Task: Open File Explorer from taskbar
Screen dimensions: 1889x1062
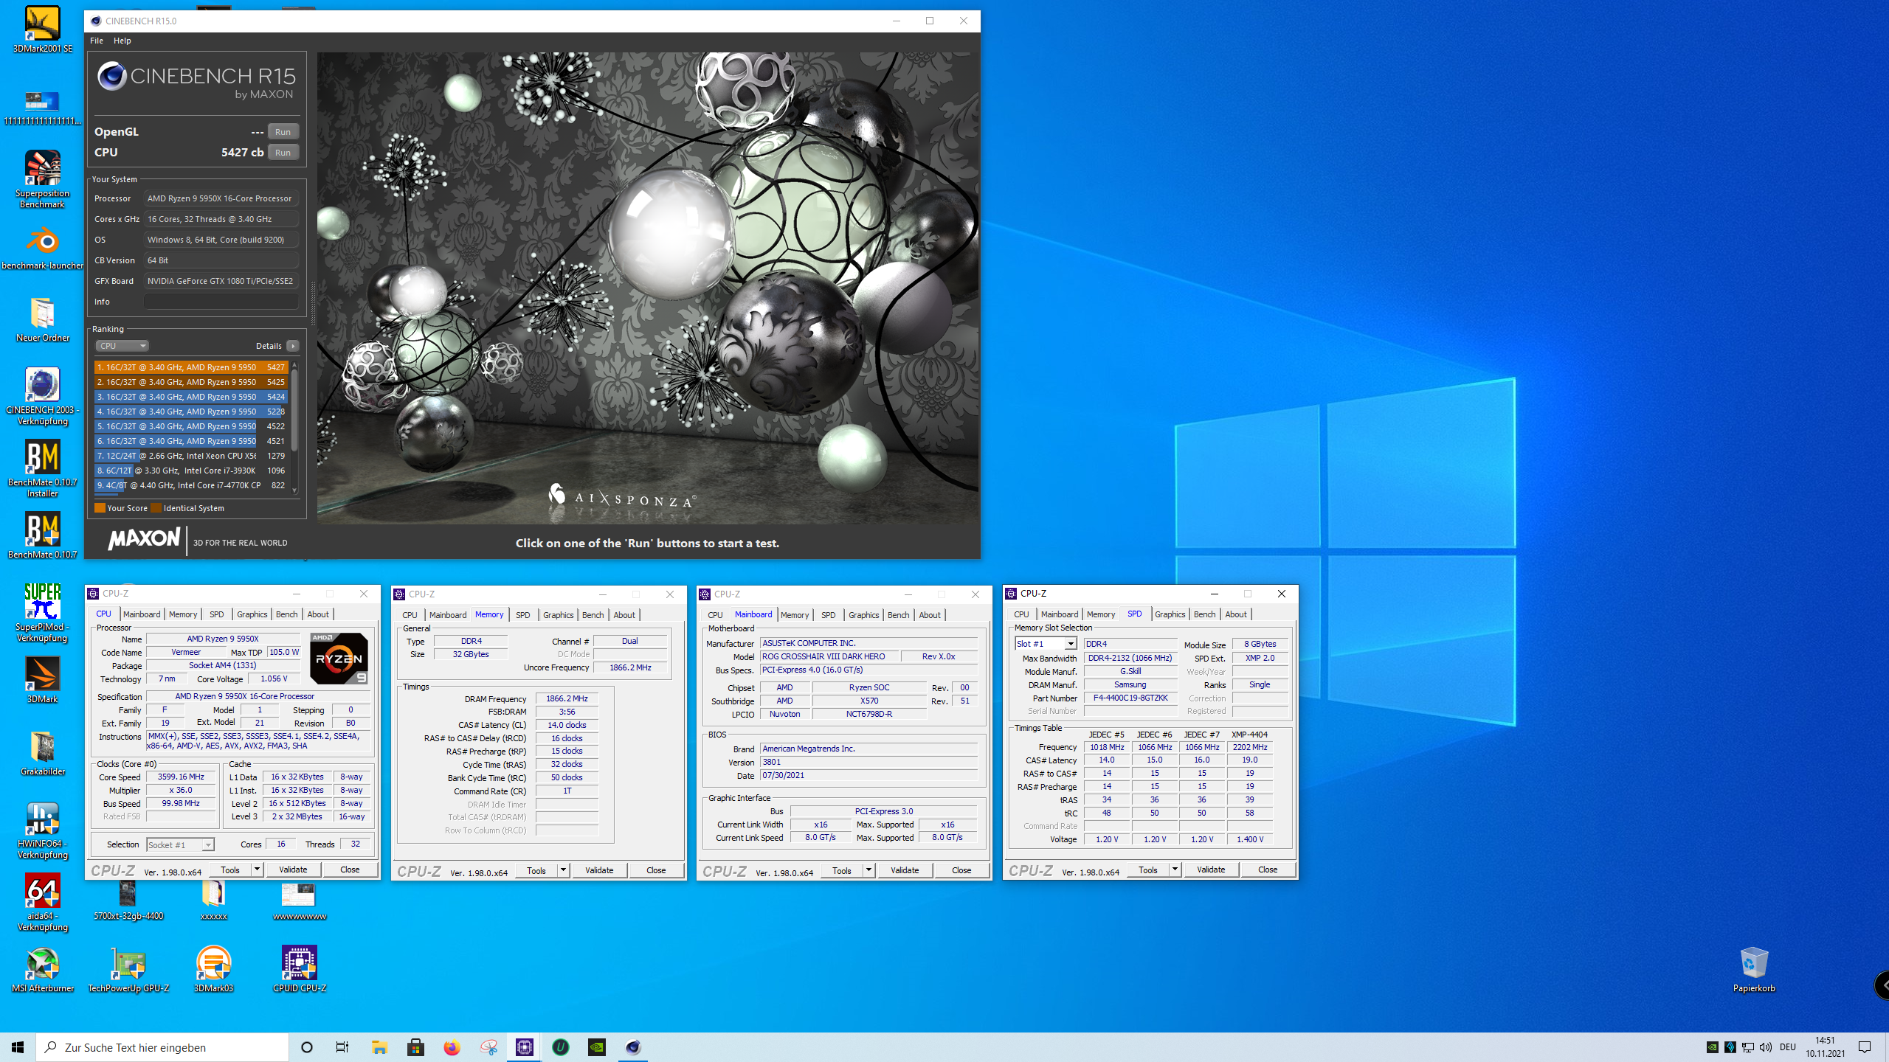Action: click(379, 1047)
